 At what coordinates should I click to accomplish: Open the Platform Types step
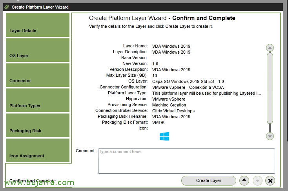coord(38,100)
